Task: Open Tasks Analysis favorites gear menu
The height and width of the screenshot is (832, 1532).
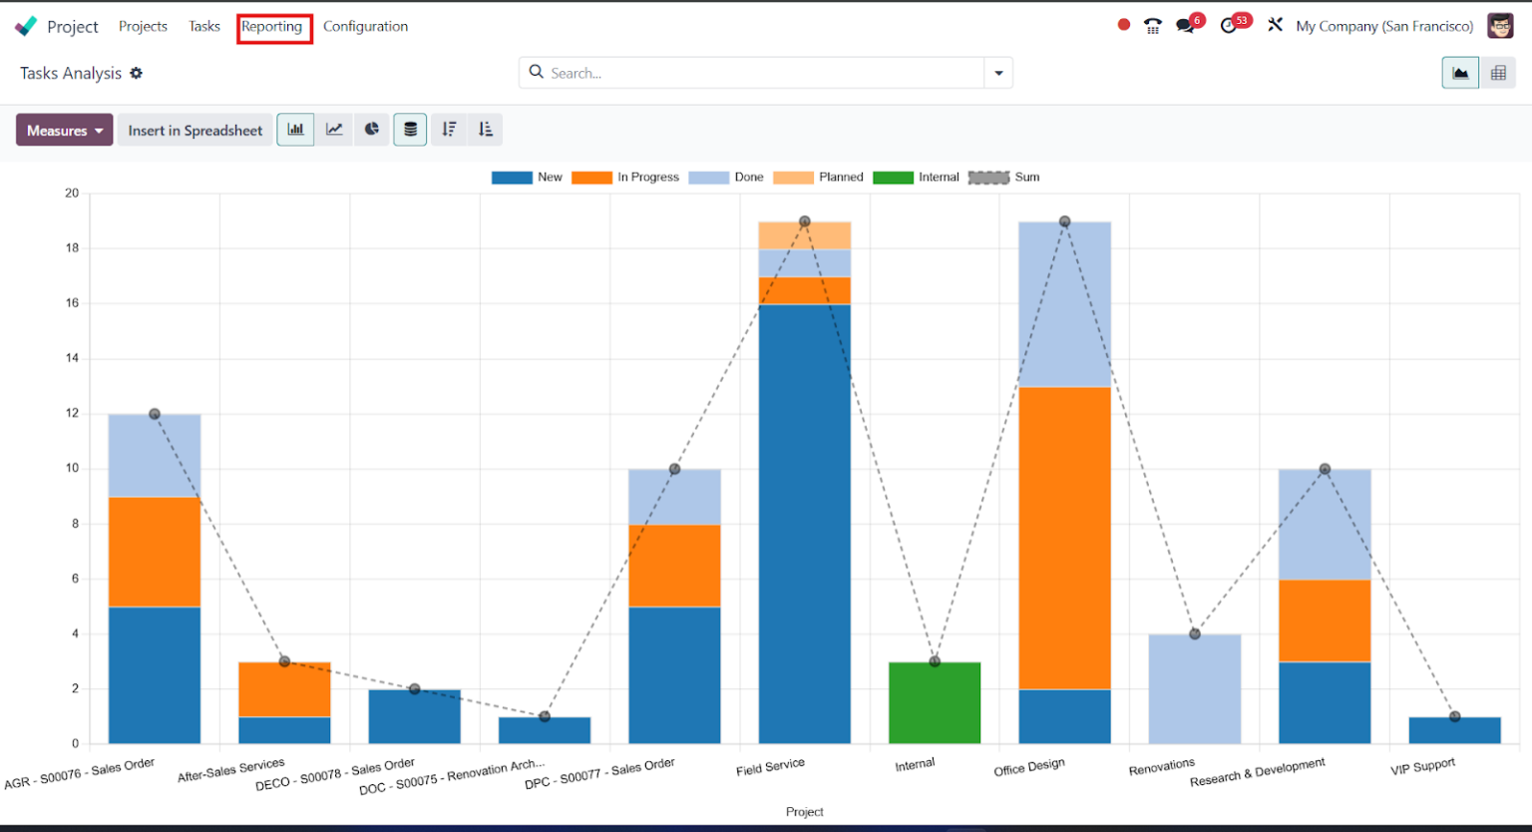Action: pyautogui.click(x=137, y=73)
